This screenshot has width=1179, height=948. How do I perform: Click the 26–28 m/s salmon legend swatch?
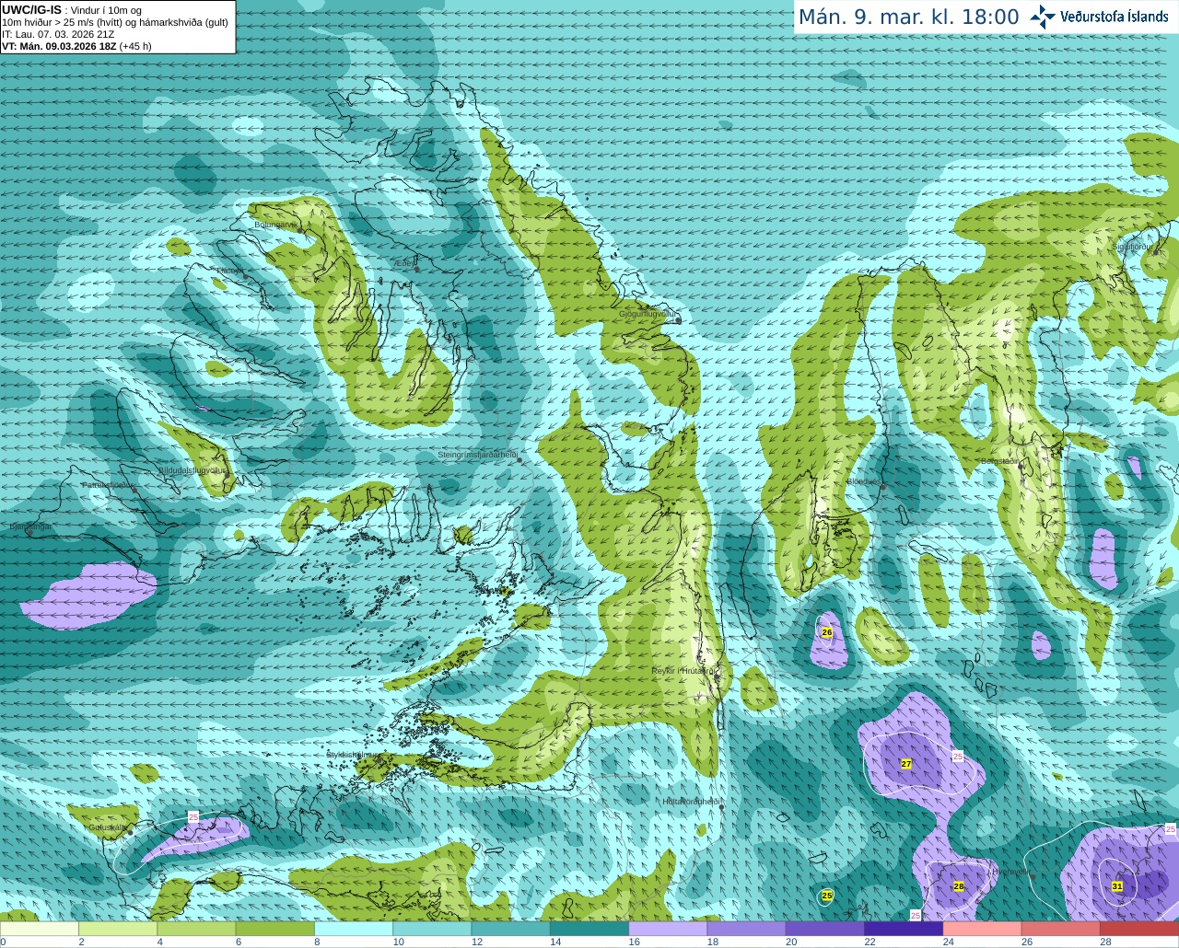pos(1061,929)
